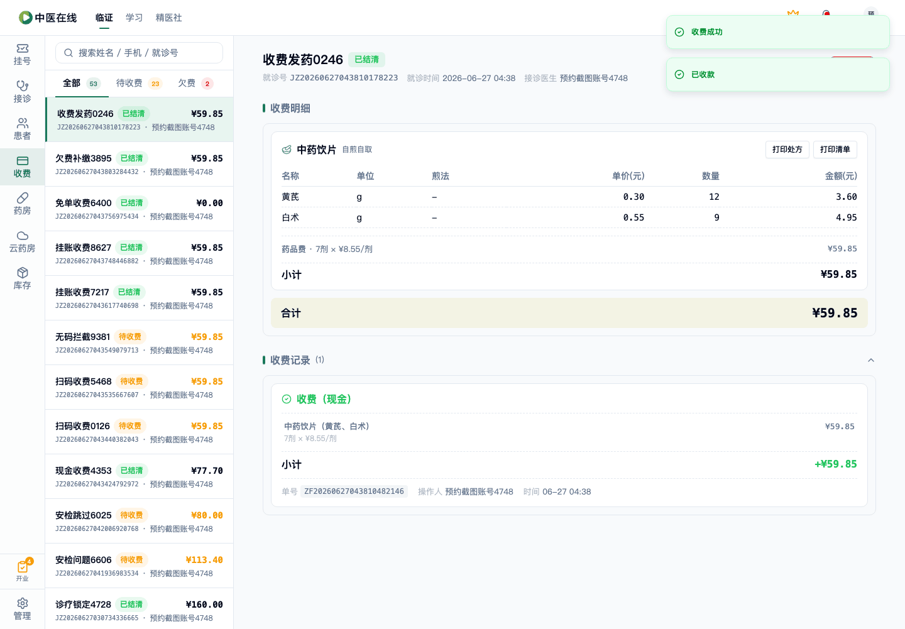Click the 打印清单 button

[835, 150]
